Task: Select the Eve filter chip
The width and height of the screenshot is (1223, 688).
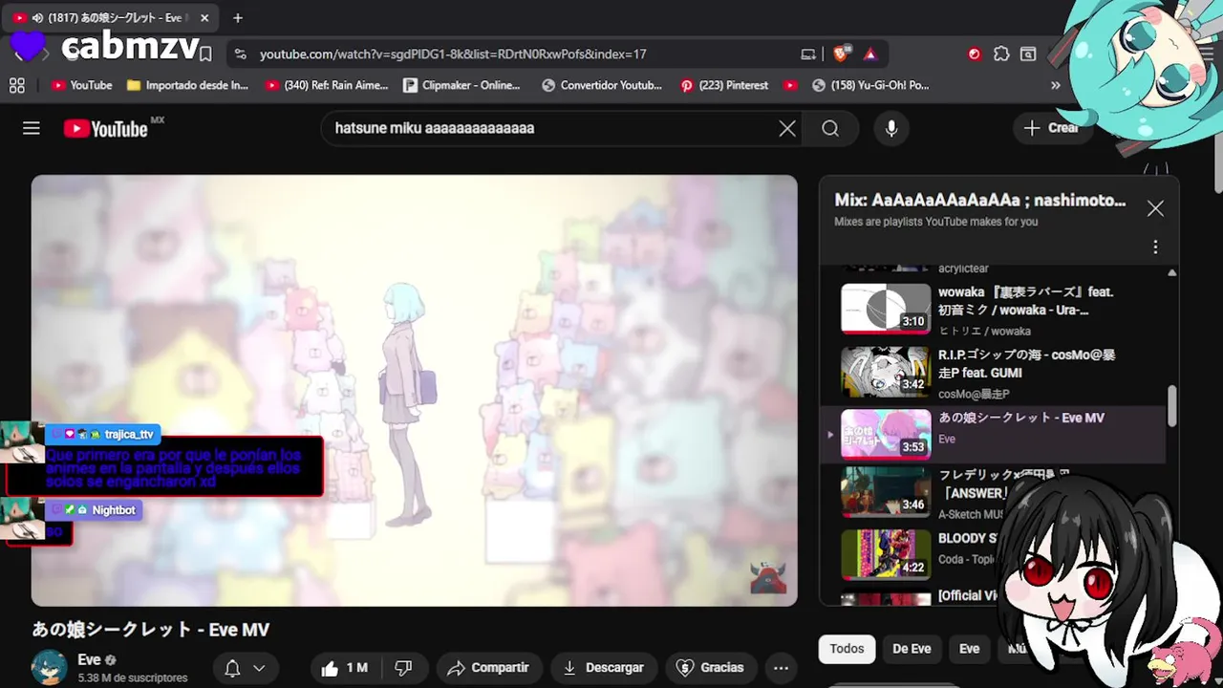Action: (x=969, y=649)
